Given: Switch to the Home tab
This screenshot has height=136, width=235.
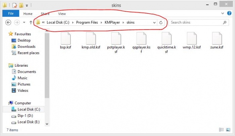Looking at the screenshot, I should tap(28, 14).
